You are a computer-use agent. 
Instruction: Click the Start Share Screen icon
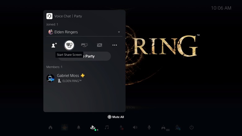[x=69, y=45]
